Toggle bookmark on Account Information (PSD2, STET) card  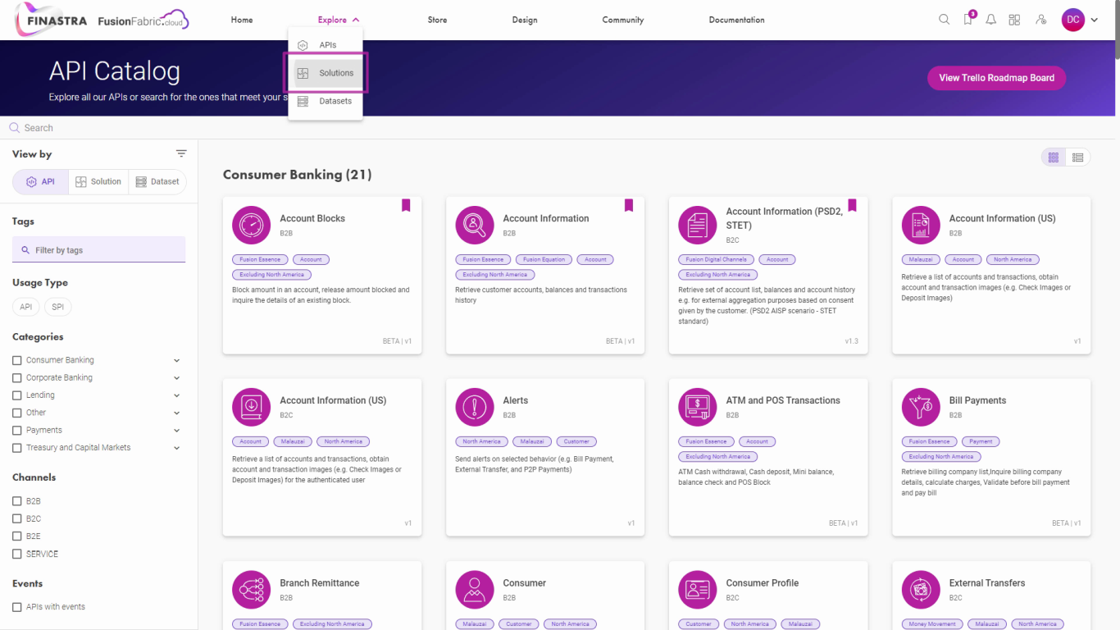(852, 205)
